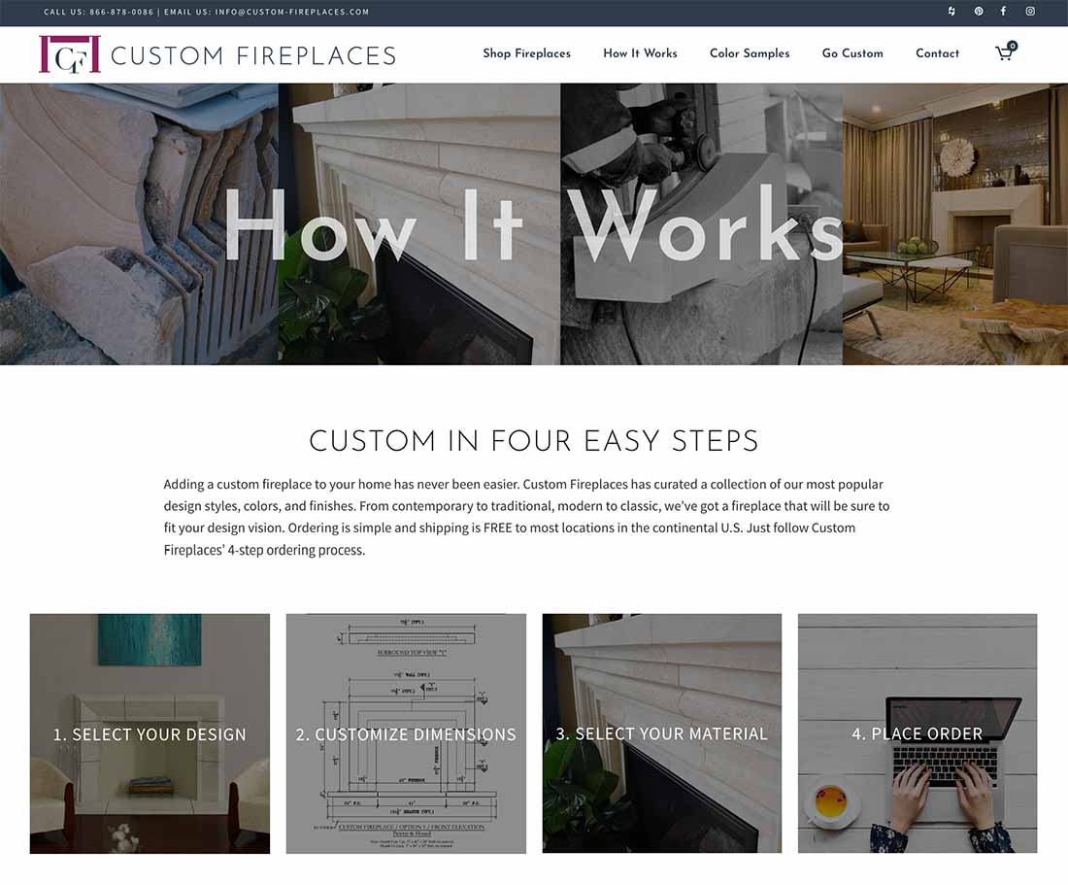
Task: Open the Shop Fireplaces menu
Action: point(526,53)
